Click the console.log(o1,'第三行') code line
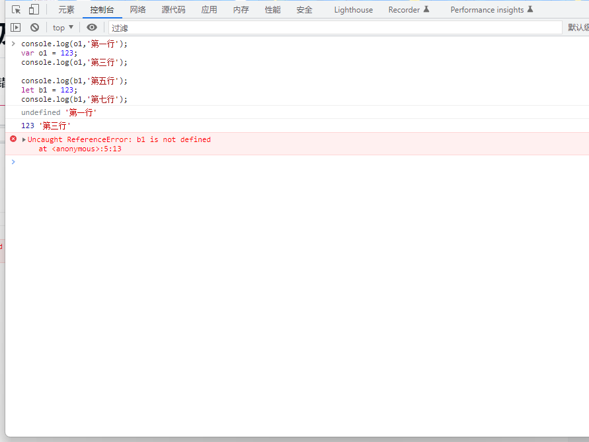Viewport: 589px width, 442px height. click(x=75, y=62)
